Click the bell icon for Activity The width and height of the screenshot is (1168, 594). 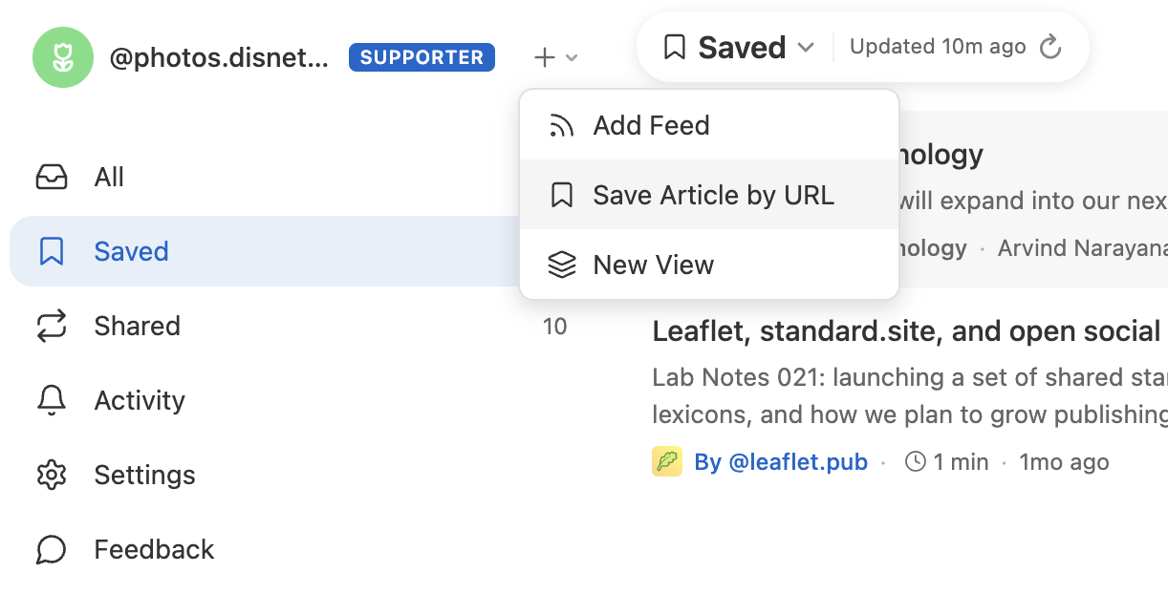(52, 401)
